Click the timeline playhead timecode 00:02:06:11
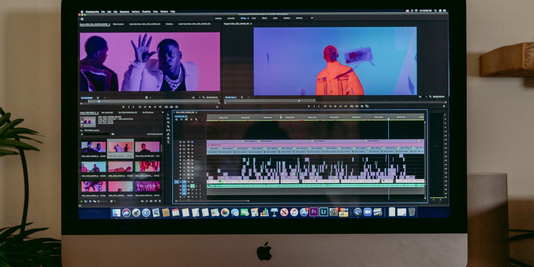534x267 pixels. (181, 116)
